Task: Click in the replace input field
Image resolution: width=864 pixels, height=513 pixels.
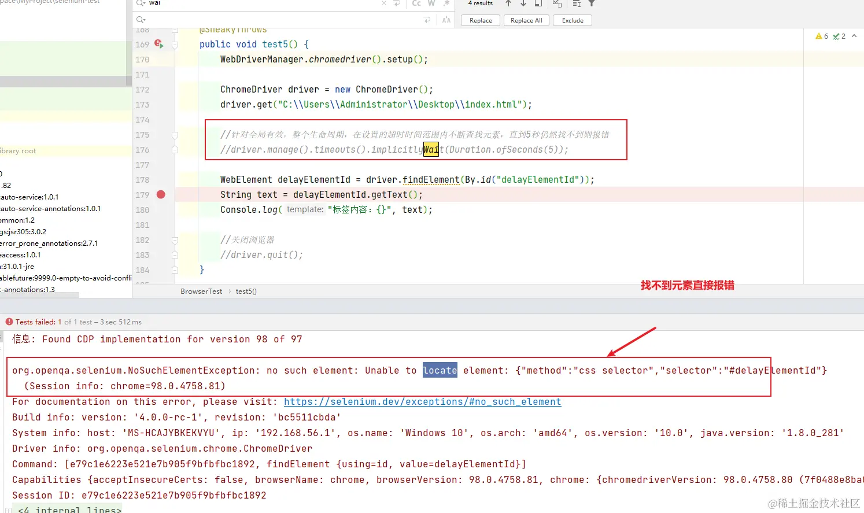Action: [283, 20]
